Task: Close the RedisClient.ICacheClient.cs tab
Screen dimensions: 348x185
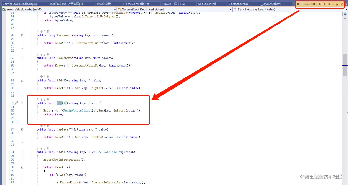Action: [x=342, y=4]
